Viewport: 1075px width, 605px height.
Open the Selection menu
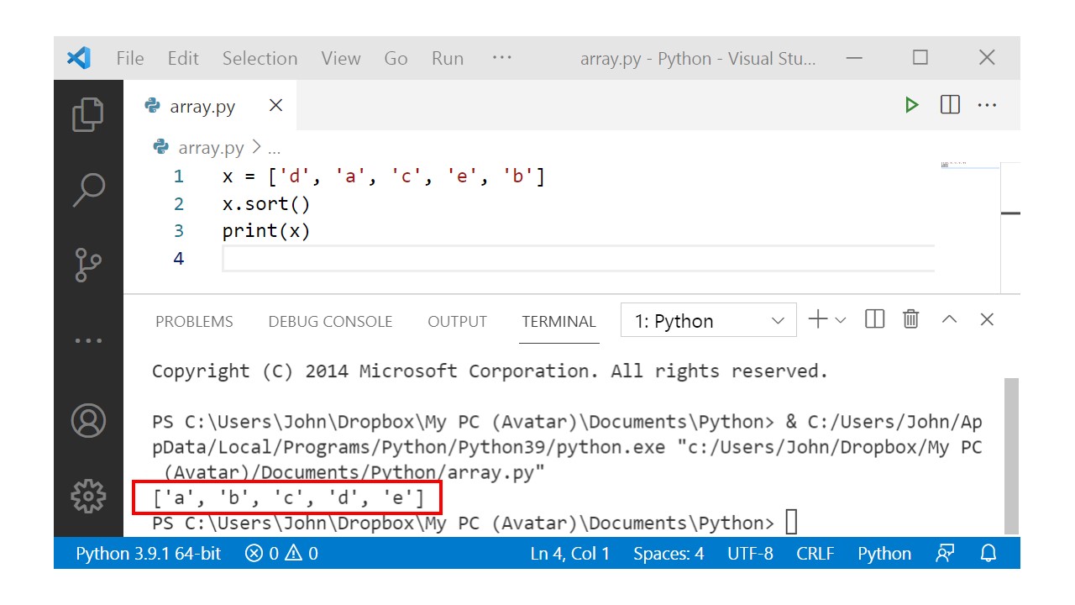tap(260, 59)
